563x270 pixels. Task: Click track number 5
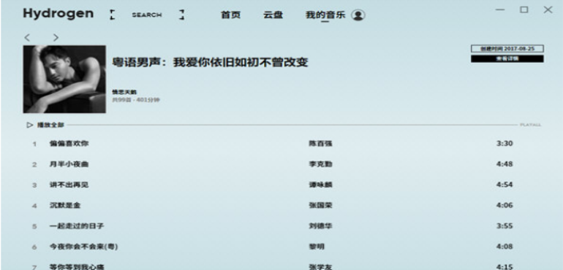coord(35,227)
